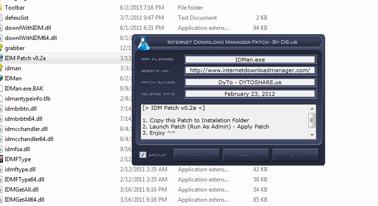Click the scrollbar thumb in instructions box
Screen dimensions: 378x206
pos(312,120)
